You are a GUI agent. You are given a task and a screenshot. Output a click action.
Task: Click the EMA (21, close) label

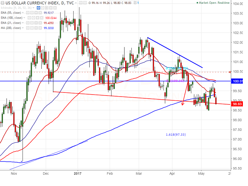click(x=11, y=23)
